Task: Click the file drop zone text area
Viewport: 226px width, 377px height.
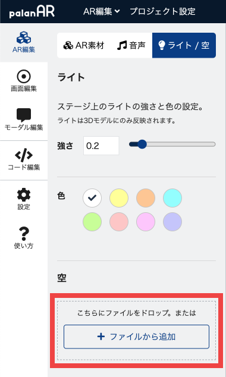Action: click(136, 313)
